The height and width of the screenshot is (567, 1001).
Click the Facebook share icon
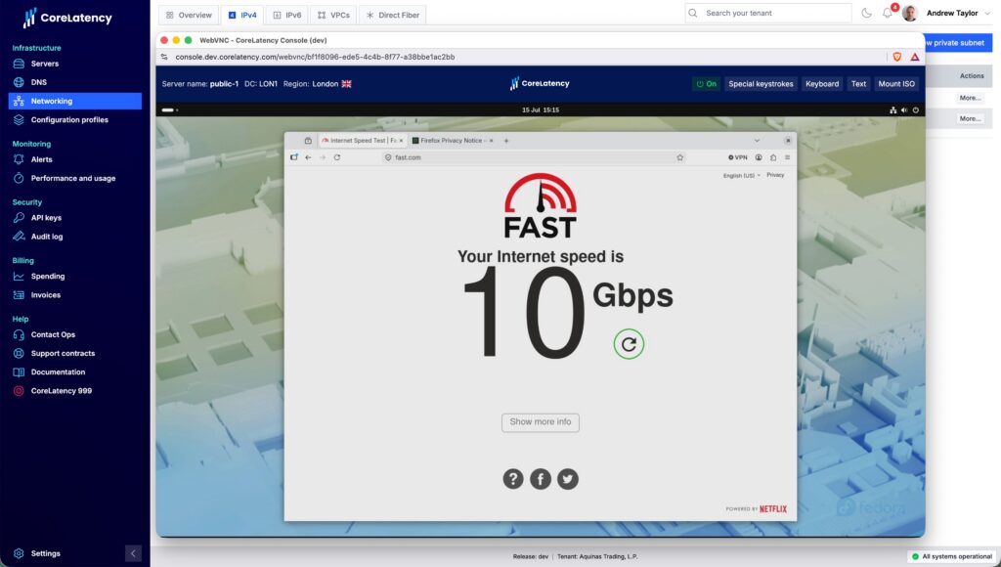540,479
